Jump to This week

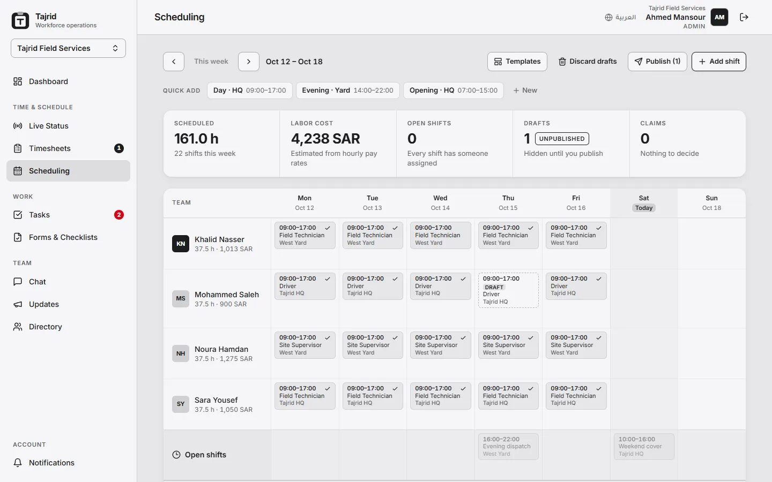[x=211, y=62]
